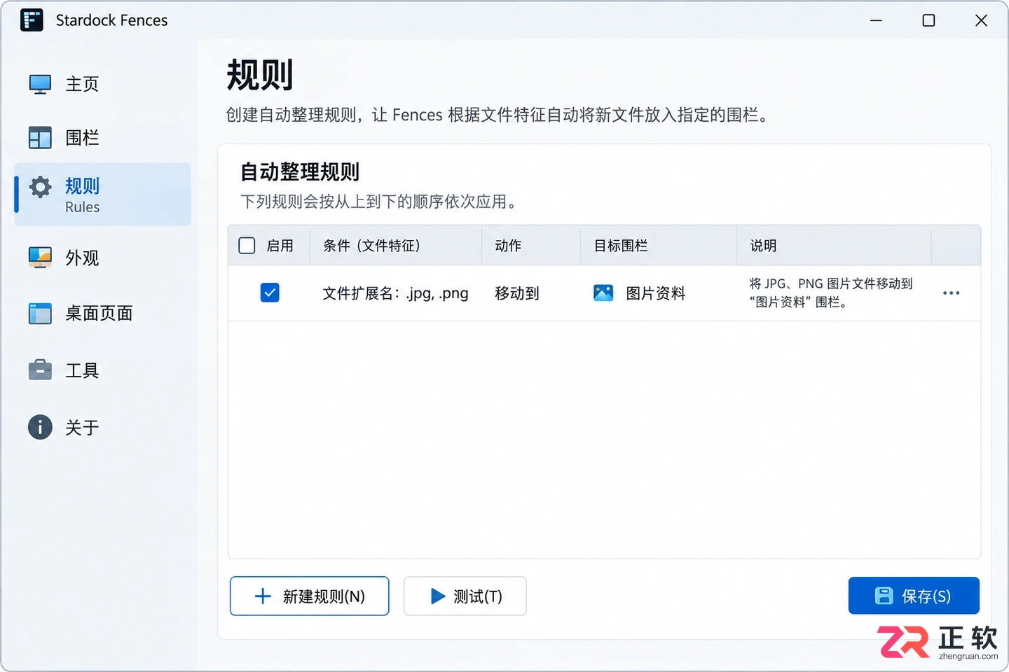Maximize the Stardock Fences window
Image resolution: width=1009 pixels, height=672 pixels.
(928, 20)
